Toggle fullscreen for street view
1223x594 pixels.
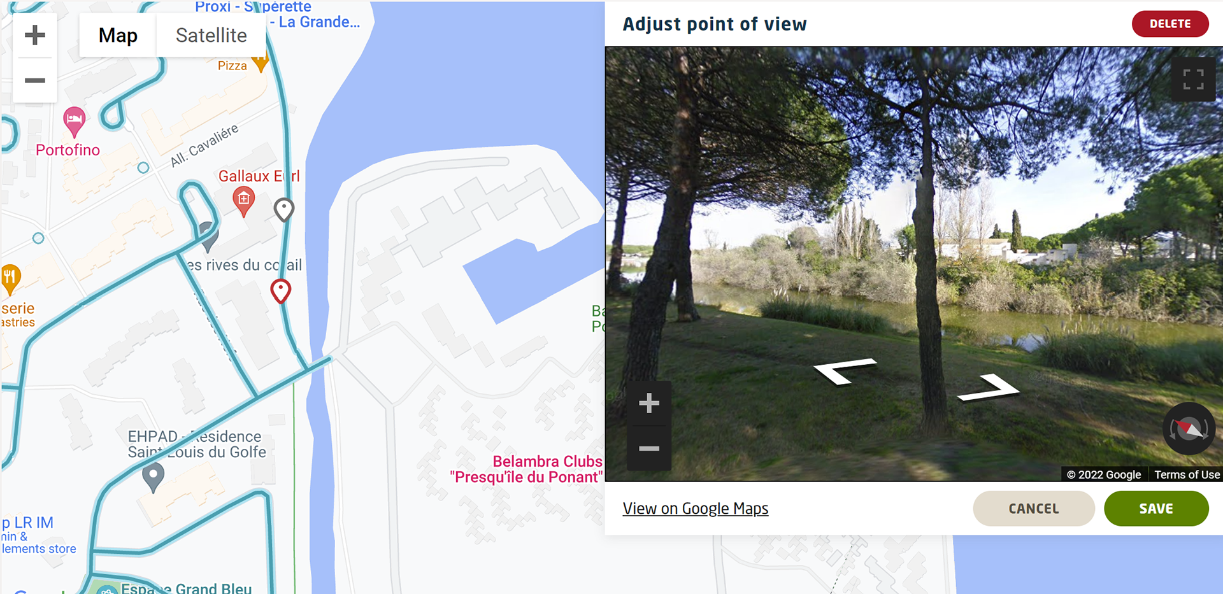tap(1193, 80)
